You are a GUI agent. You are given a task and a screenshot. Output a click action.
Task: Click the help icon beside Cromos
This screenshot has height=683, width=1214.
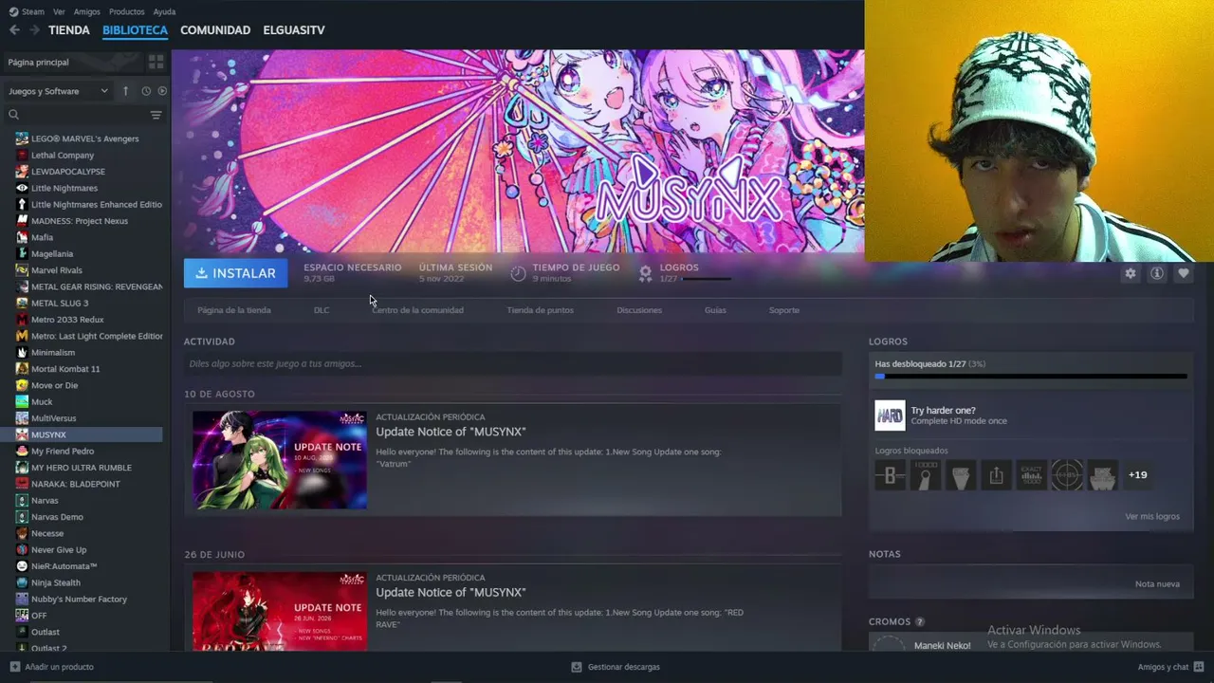920,622
